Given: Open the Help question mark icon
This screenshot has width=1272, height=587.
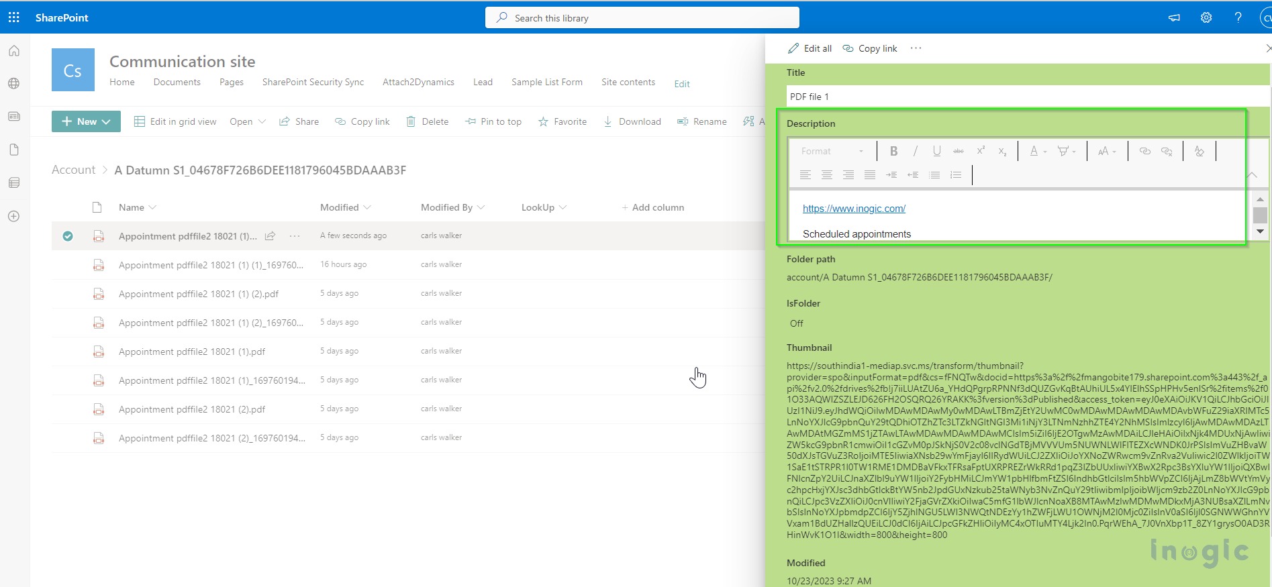Looking at the screenshot, I should pos(1238,17).
